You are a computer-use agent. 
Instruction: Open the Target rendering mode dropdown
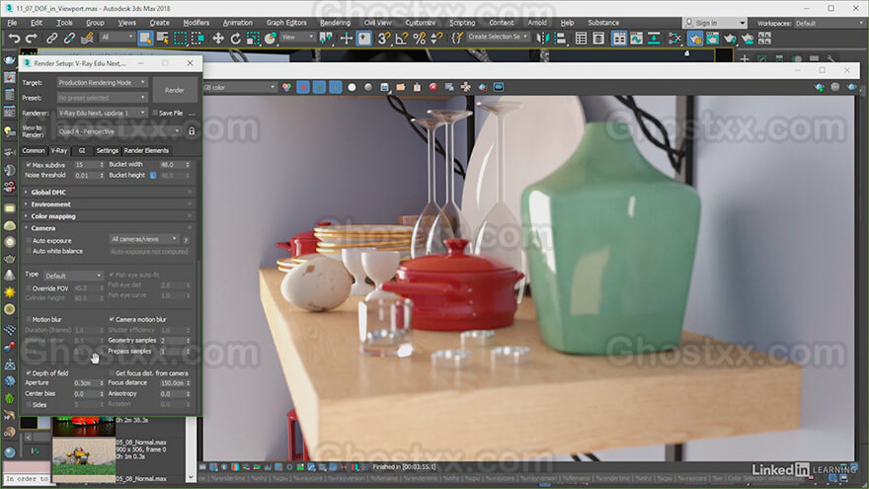pyautogui.click(x=102, y=82)
